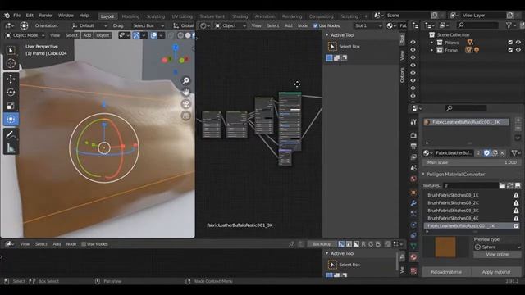Open the Object Mode dropdown
Viewport: 525px width, 295px height.
[25, 35]
